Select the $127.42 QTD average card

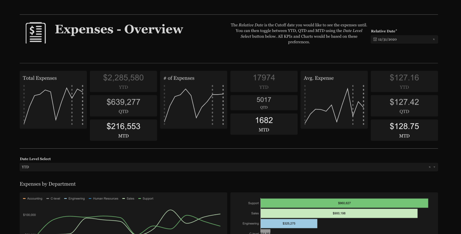pyautogui.click(x=404, y=106)
